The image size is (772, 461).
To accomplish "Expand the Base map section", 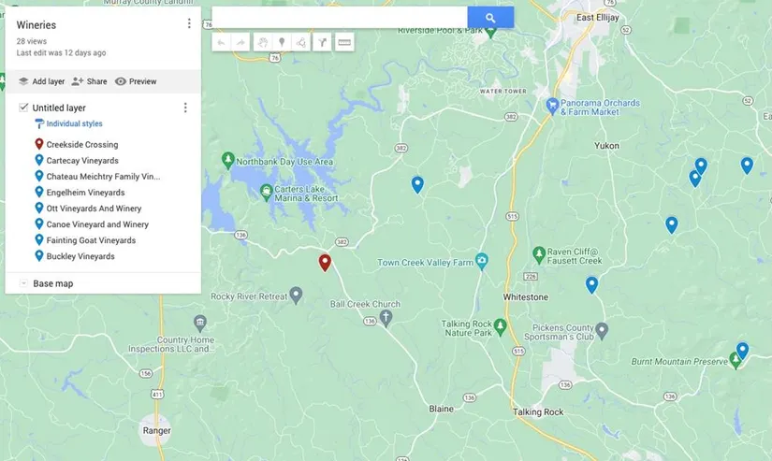I will [23, 283].
